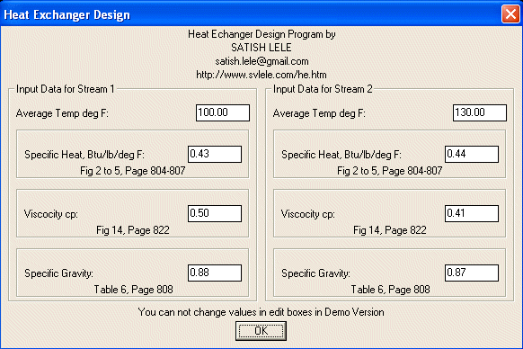Click the 'Input Data for Stream 2' group label
This screenshot has height=349, width=523.
pyautogui.click(x=323, y=89)
